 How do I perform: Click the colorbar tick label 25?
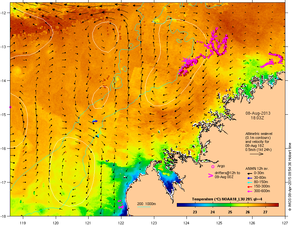click(x=230, y=212)
